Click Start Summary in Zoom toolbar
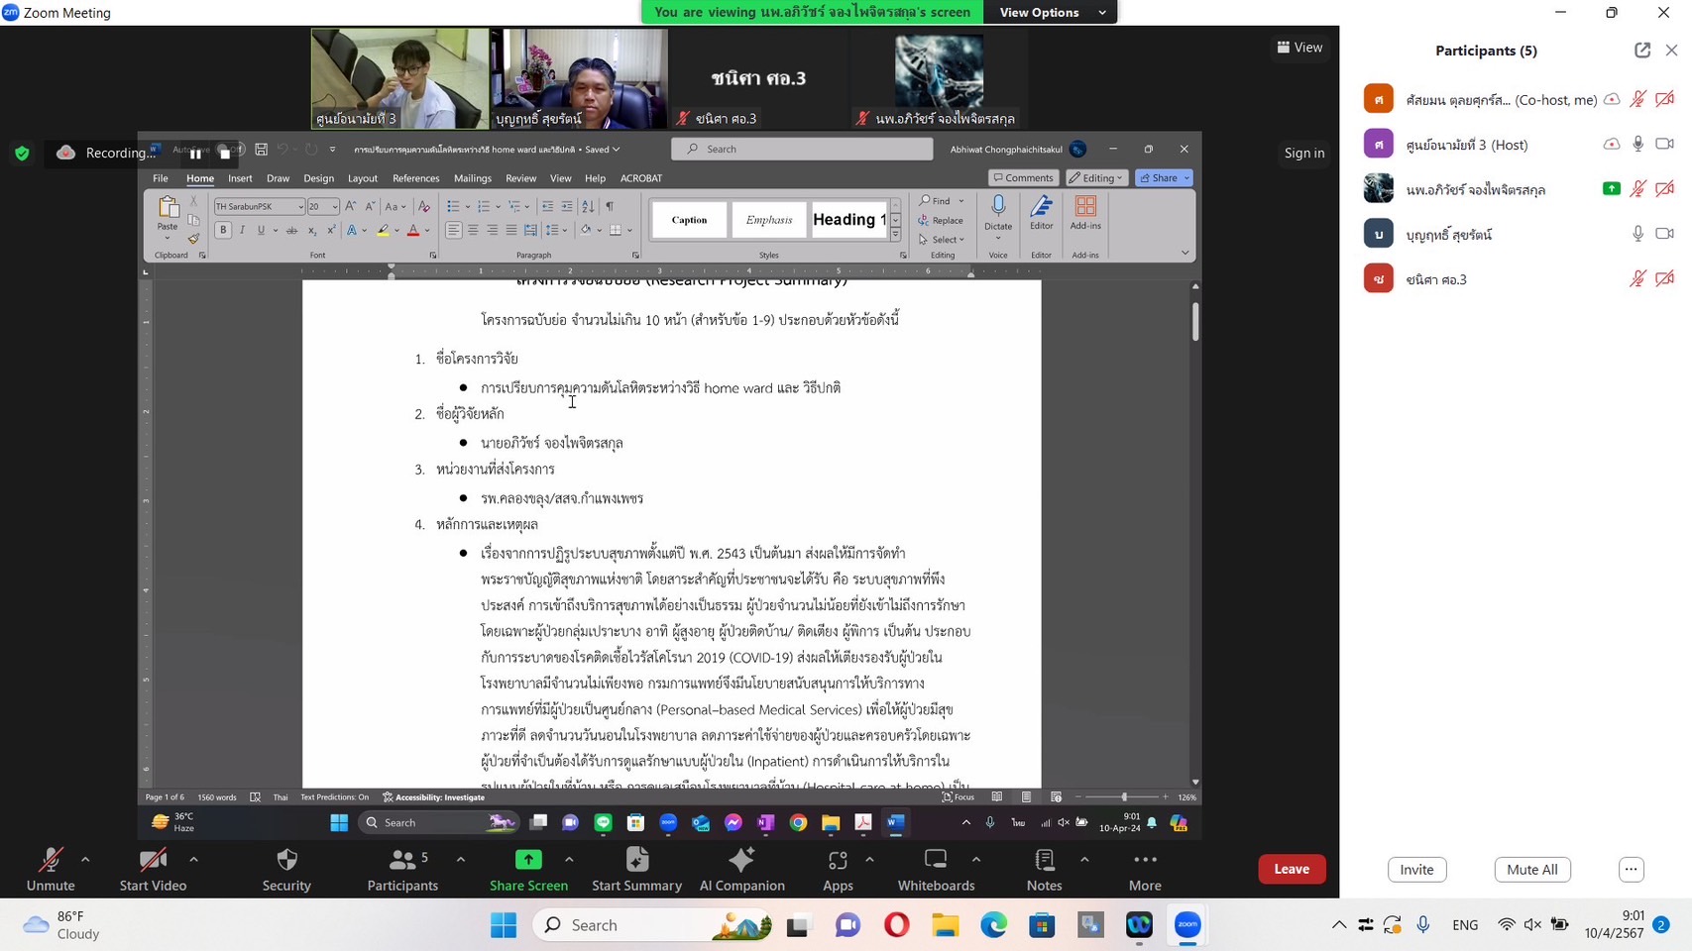The image size is (1692, 951). (x=636, y=869)
